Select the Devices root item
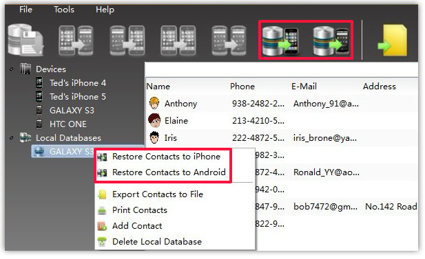425x259 pixels. pos(51,69)
